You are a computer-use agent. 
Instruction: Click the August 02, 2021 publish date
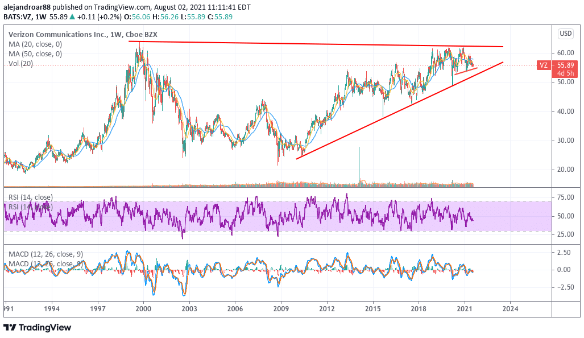pos(180,7)
